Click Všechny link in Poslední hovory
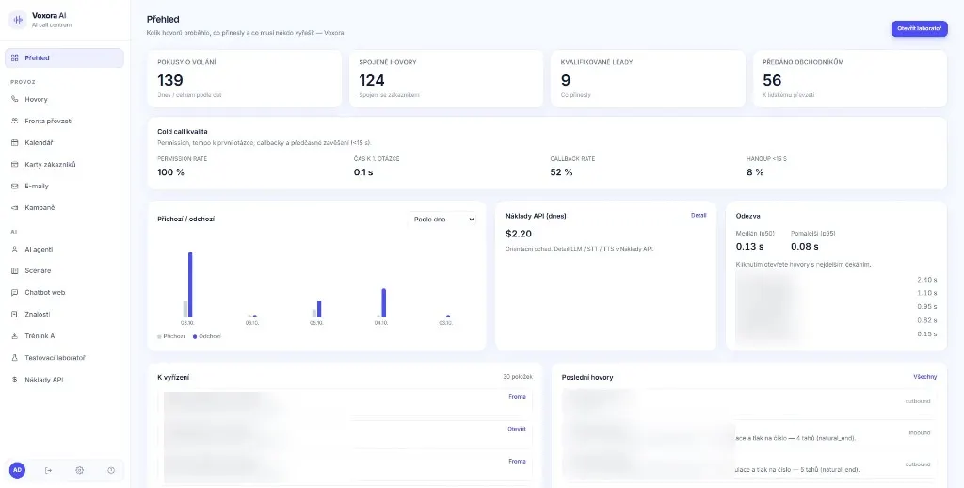 point(925,377)
